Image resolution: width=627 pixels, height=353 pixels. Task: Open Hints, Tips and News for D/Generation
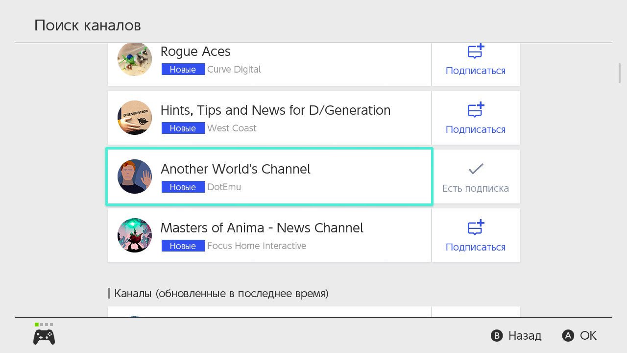(269, 118)
